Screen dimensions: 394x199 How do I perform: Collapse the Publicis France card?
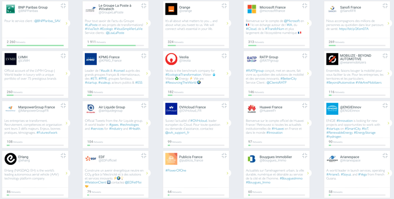pyautogui.click(x=224, y=155)
